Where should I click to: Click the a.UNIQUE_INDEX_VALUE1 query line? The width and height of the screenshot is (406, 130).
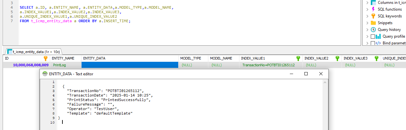coord(68,16)
